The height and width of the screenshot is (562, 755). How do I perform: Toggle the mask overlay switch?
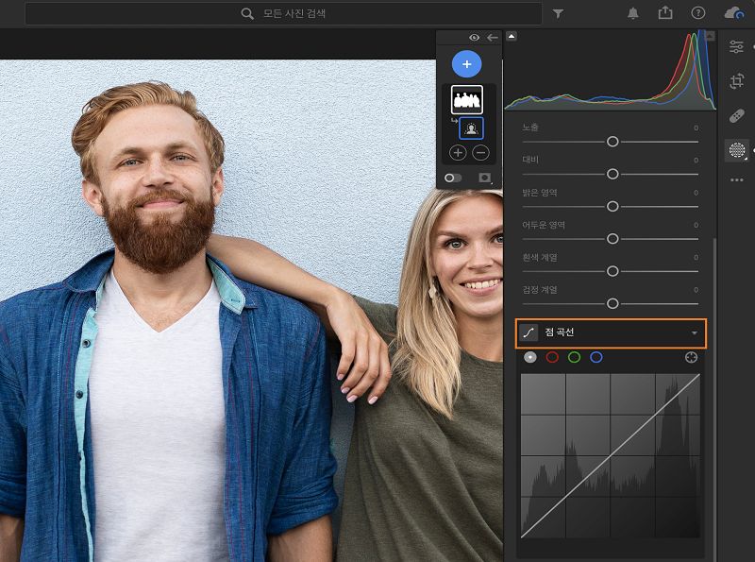tap(453, 178)
